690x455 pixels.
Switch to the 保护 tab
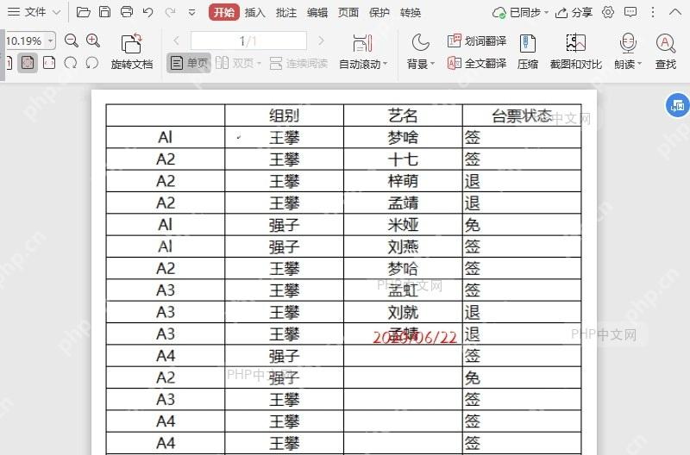pos(379,13)
